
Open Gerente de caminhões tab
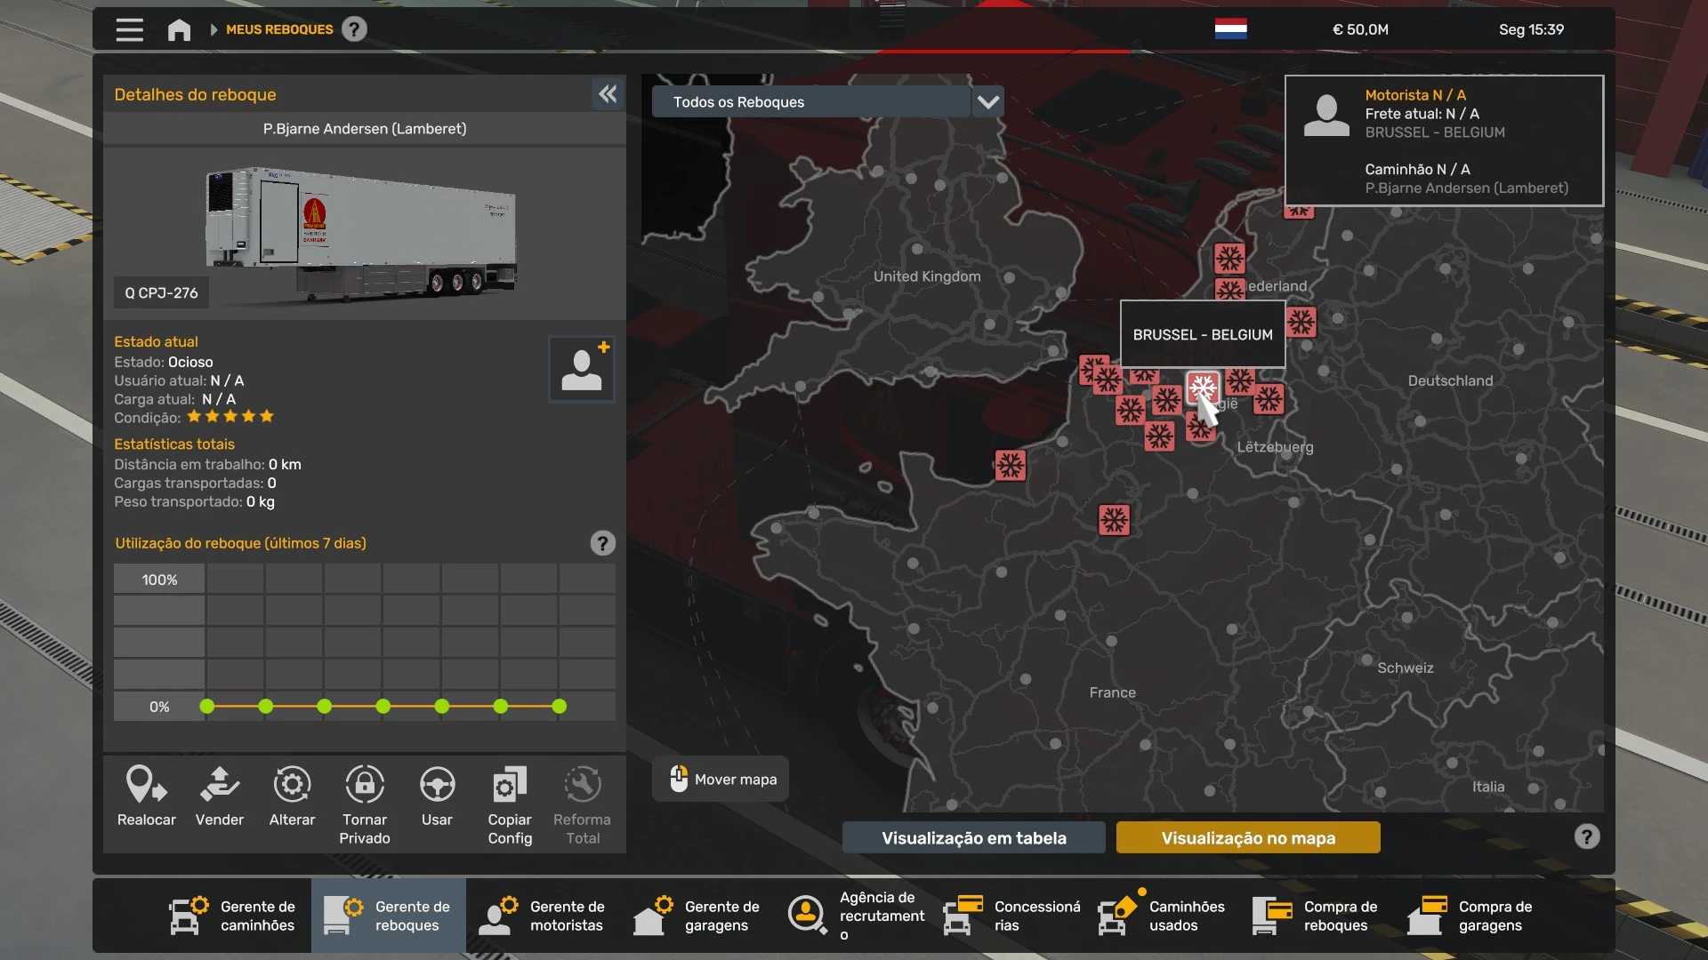point(233,916)
